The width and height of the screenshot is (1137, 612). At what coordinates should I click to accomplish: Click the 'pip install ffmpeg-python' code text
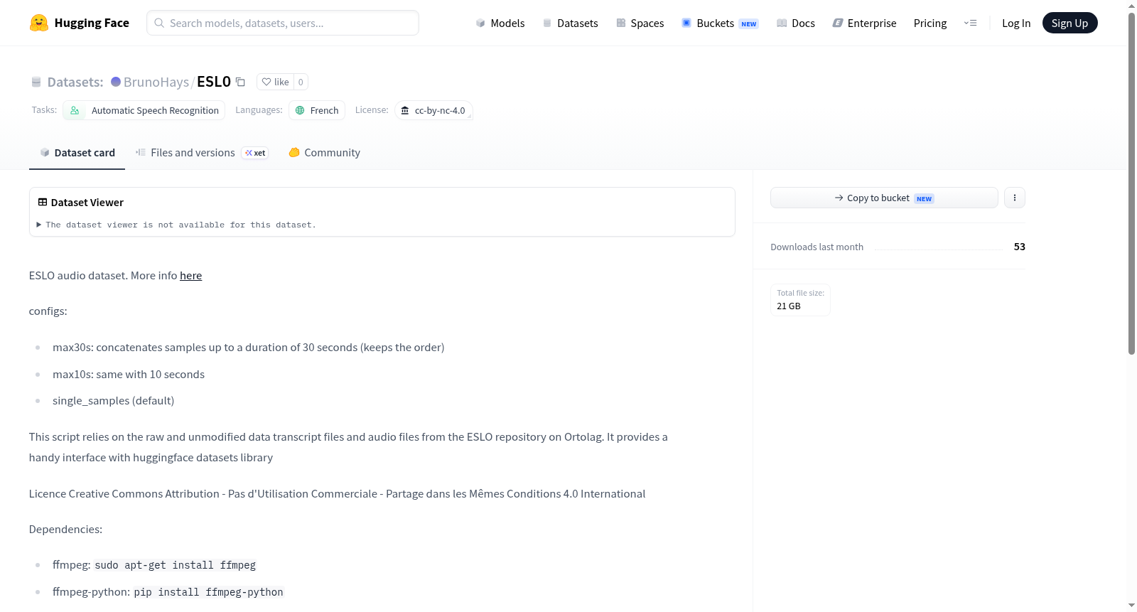(208, 592)
